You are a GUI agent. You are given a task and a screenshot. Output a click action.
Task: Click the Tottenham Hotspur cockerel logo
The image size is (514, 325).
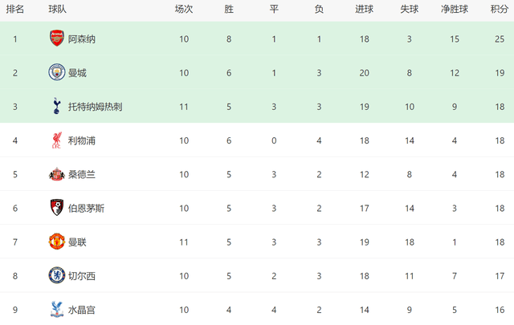tap(56, 106)
